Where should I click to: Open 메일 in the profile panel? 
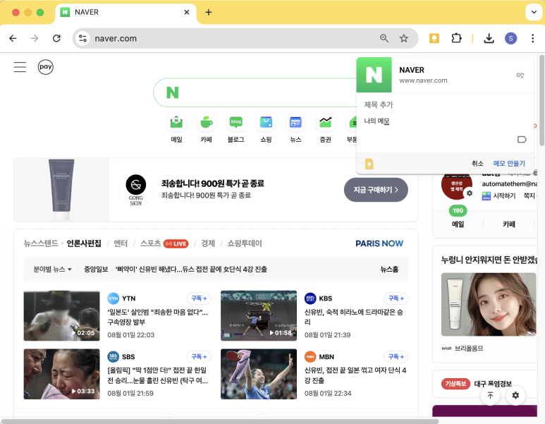[x=458, y=224]
